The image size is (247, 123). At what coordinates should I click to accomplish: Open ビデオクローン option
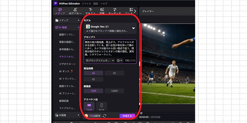click(x=67, y=64)
